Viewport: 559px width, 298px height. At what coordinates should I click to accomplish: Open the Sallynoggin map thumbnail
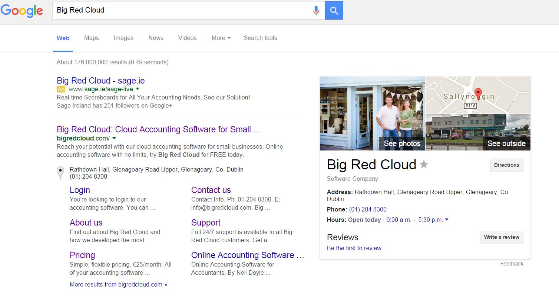tap(478, 95)
